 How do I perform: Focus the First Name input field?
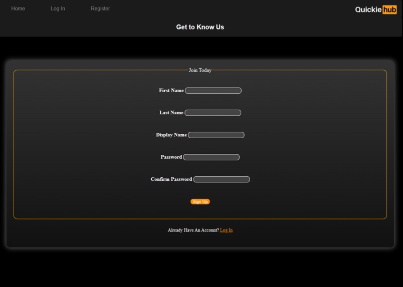pyautogui.click(x=213, y=91)
